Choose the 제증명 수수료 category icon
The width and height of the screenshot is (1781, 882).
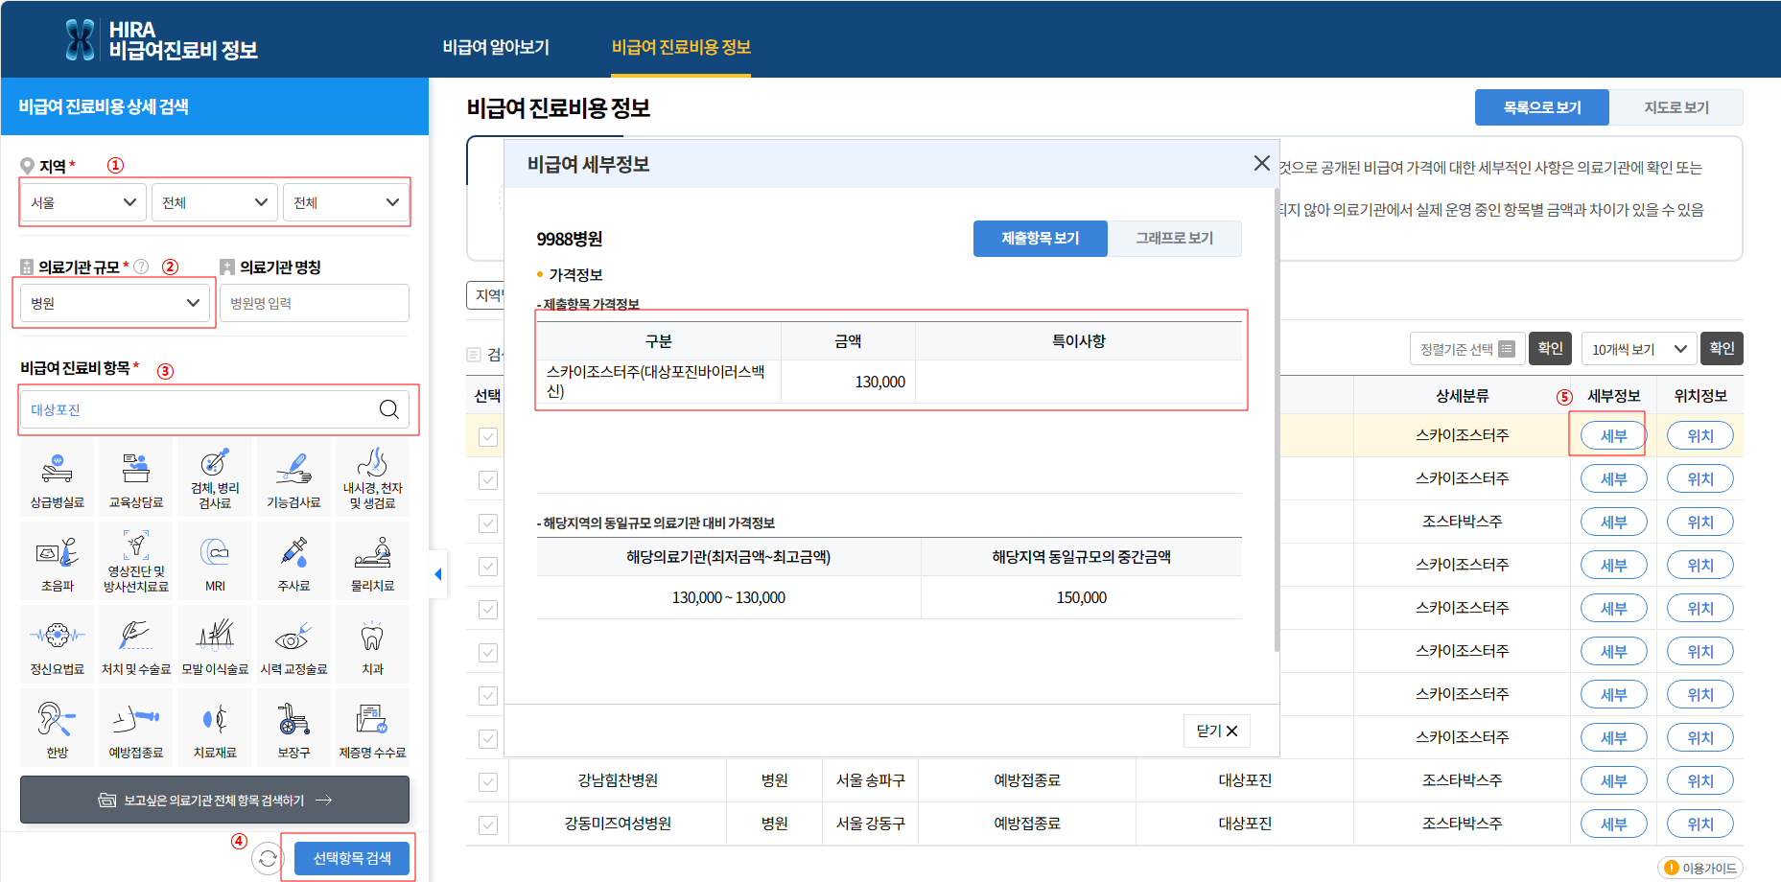pos(373,730)
